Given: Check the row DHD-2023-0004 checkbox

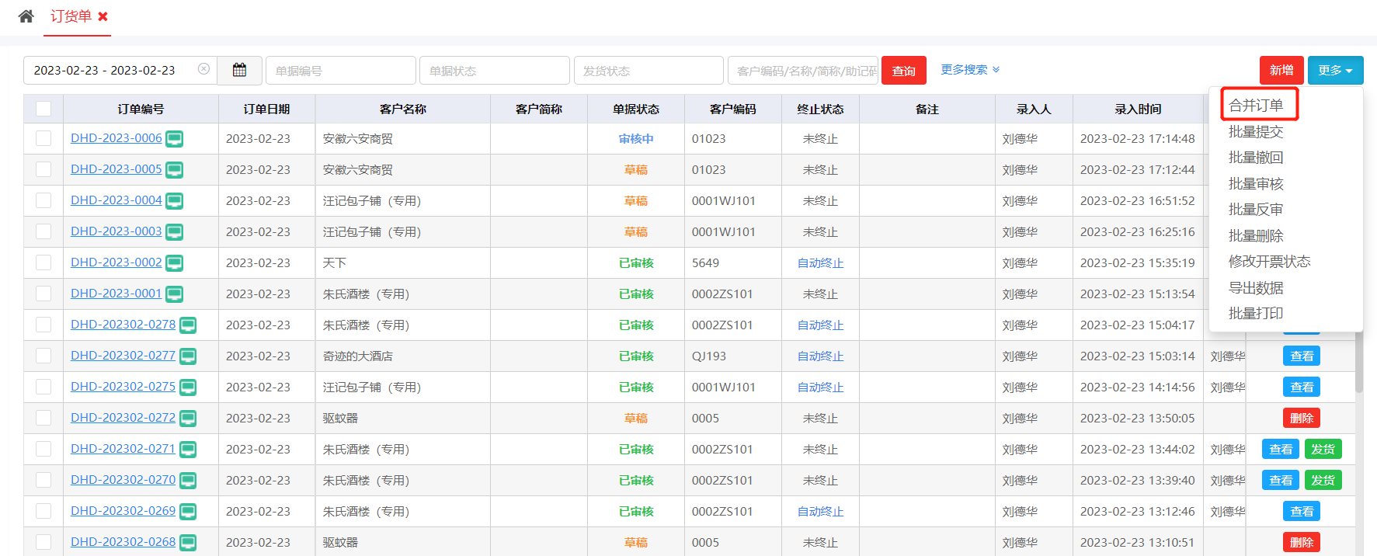Looking at the screenshot, I should click(43, 200).
